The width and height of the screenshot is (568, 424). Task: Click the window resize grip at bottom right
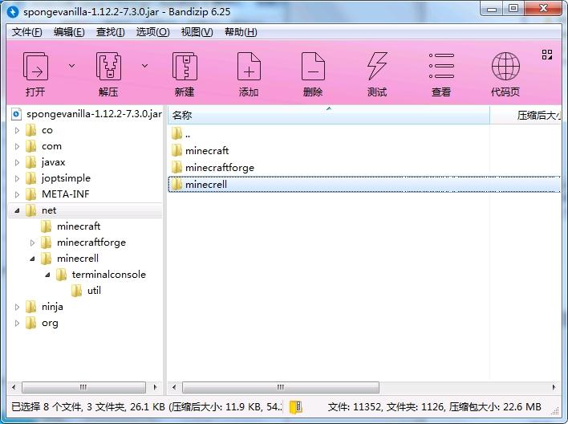555,411
